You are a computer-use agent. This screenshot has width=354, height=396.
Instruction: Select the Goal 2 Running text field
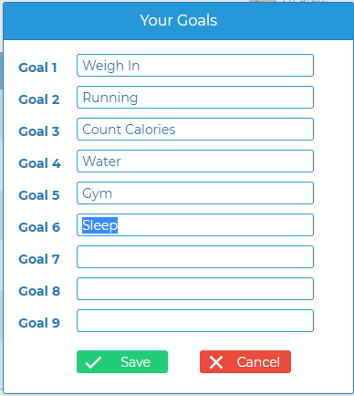click(195, 98)
